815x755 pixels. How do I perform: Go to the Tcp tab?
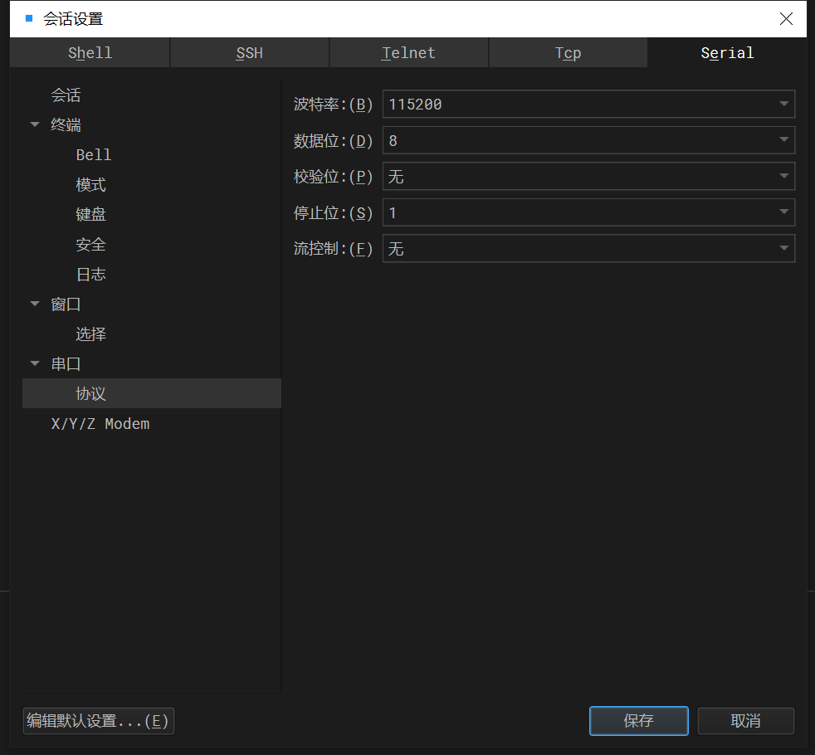[569, 52]
